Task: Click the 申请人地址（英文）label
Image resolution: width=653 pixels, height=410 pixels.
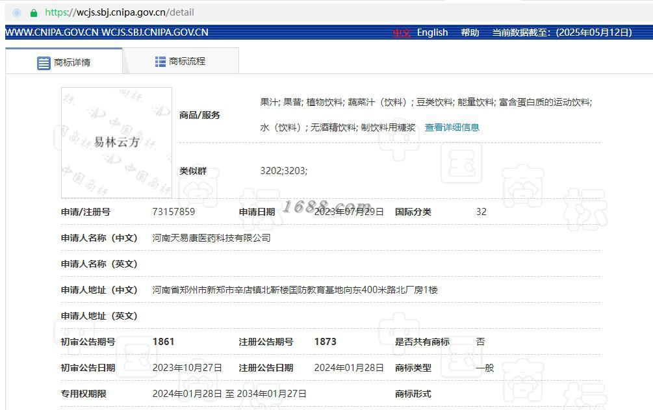Action: (99, 316)
